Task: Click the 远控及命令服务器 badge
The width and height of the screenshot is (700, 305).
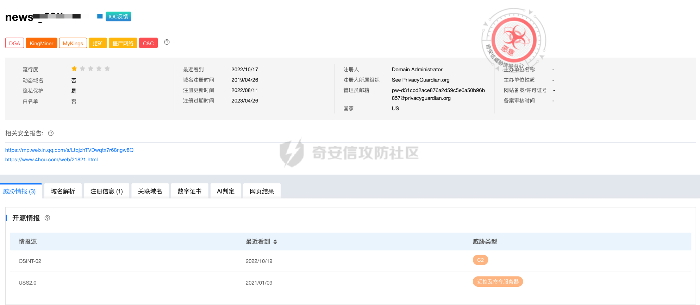Action: tap(498, 282)
